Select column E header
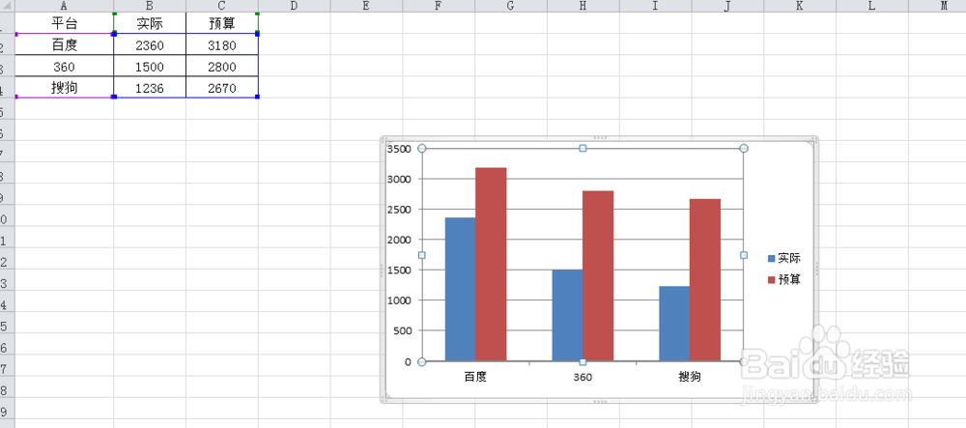 tap(366, 6)
